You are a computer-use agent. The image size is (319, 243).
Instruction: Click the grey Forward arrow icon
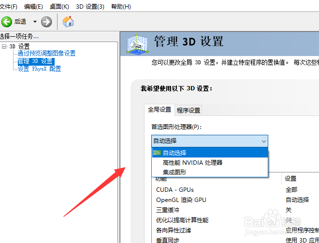pyautogui.click(x=46, y=22)
